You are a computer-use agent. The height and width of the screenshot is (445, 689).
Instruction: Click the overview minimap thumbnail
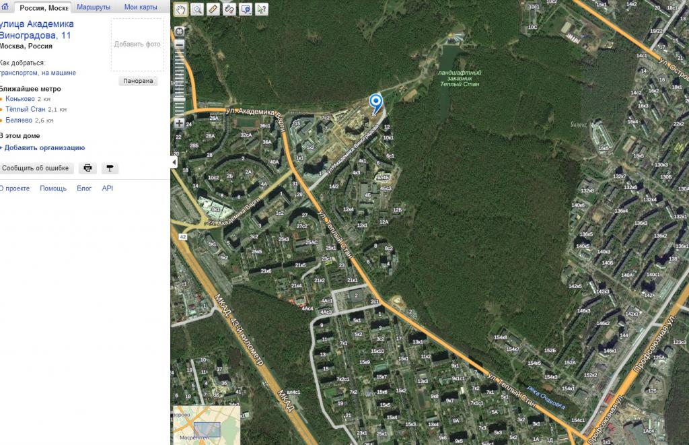click(x=207, y=425)
